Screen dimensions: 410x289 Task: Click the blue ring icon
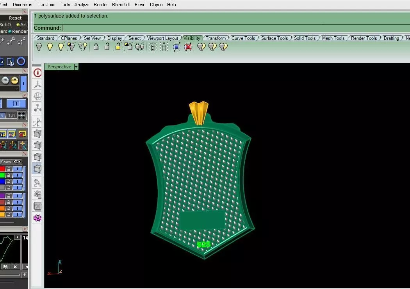(x=21, y=61)
